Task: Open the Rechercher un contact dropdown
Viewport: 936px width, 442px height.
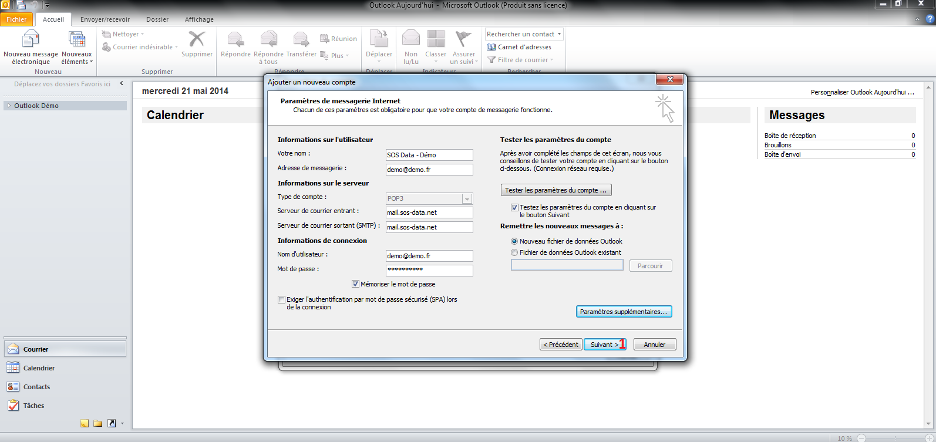Action: (559, 34)
